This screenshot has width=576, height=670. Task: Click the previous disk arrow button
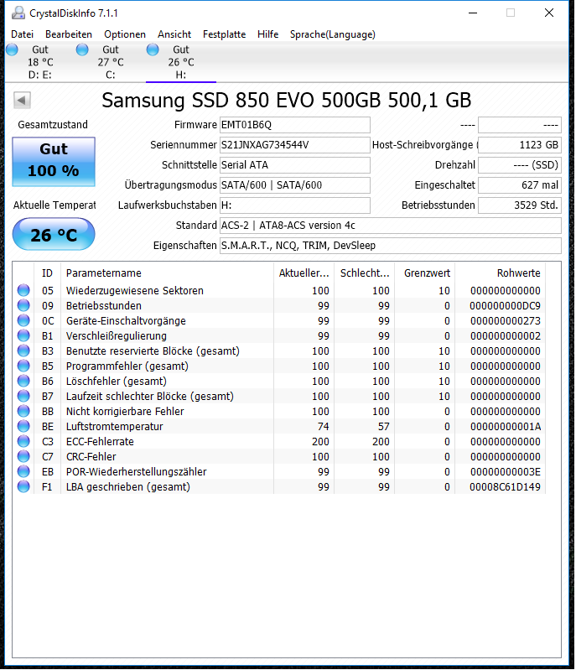point(22,101)
